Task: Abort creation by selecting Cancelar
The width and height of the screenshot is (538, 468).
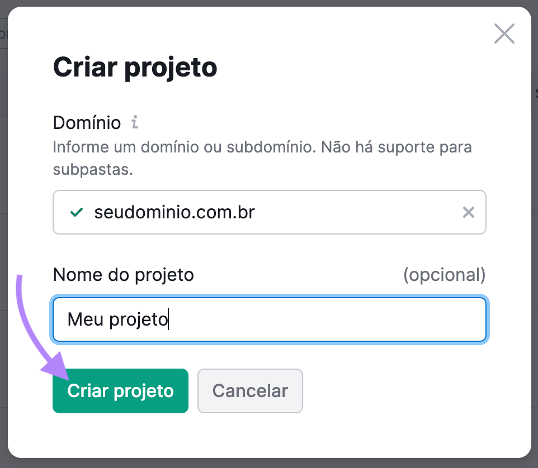Action: click(250, 391)
